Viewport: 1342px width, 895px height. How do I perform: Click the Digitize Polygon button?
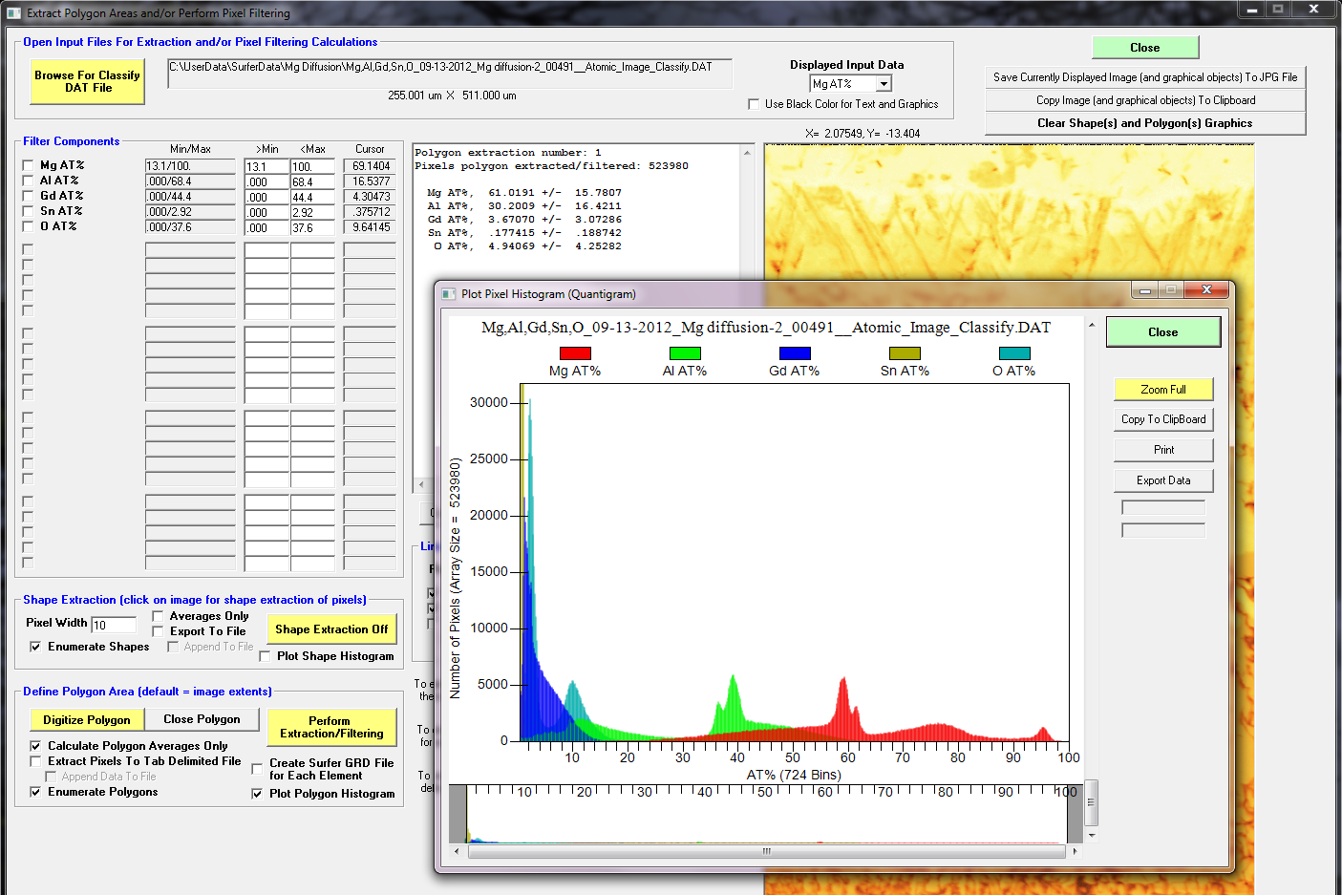pos(87,719)
